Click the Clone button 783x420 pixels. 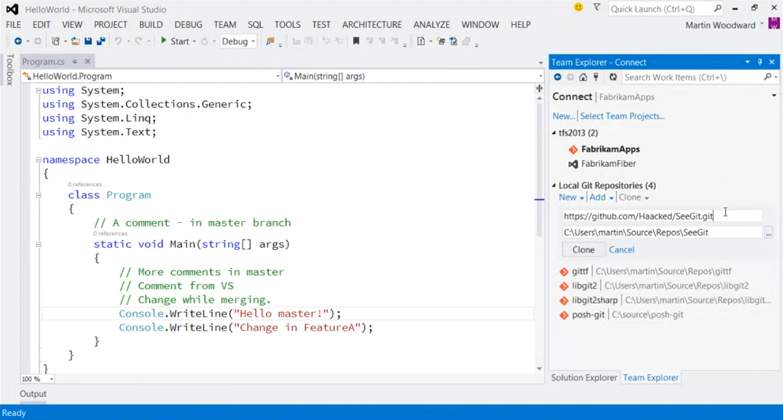(x=583, y=249)
